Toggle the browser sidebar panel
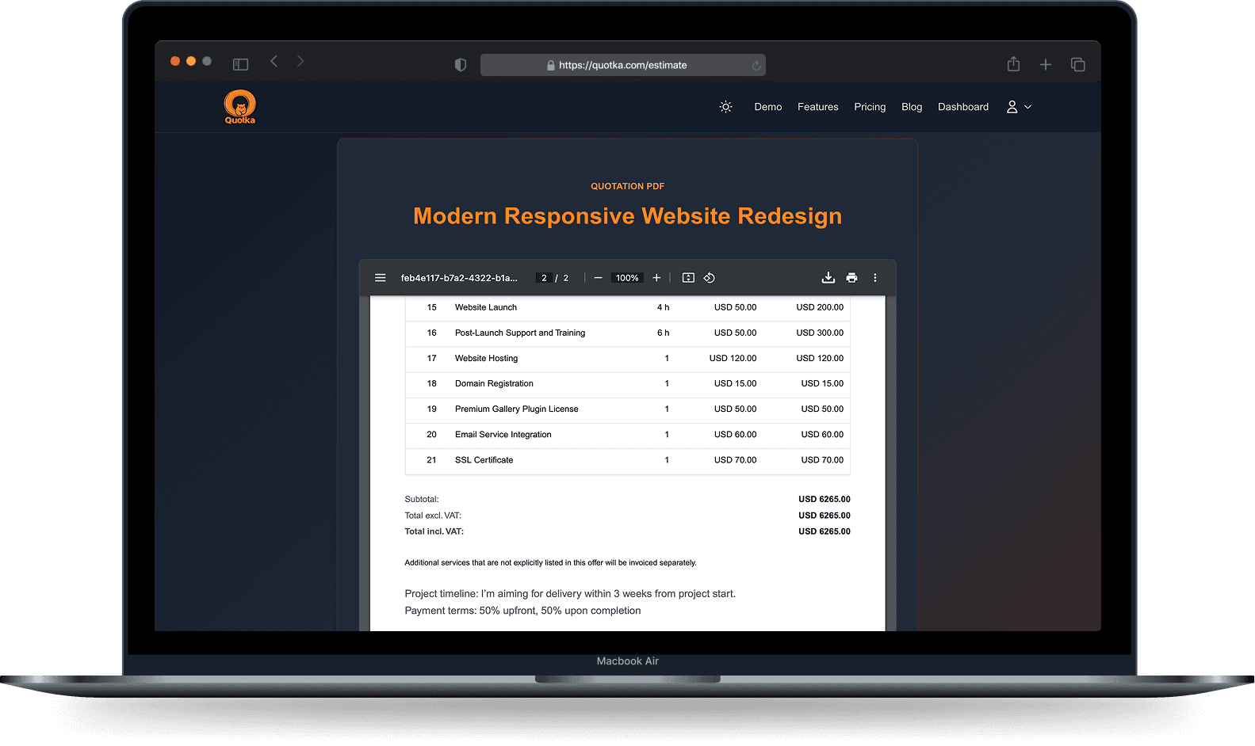This screenshot has width=1255, height=746. [x=240, y=64]
